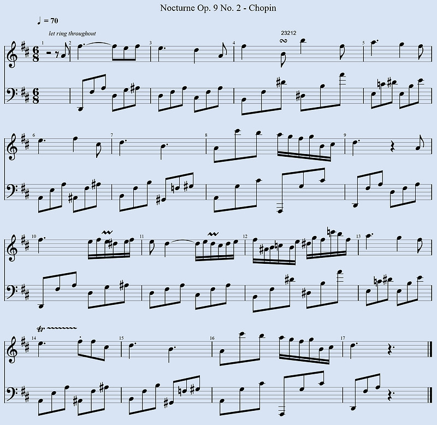Click the title Nocturne Op. 9 No. 2 - Chopin
The image size is (437, 425).
coord(218,8)
